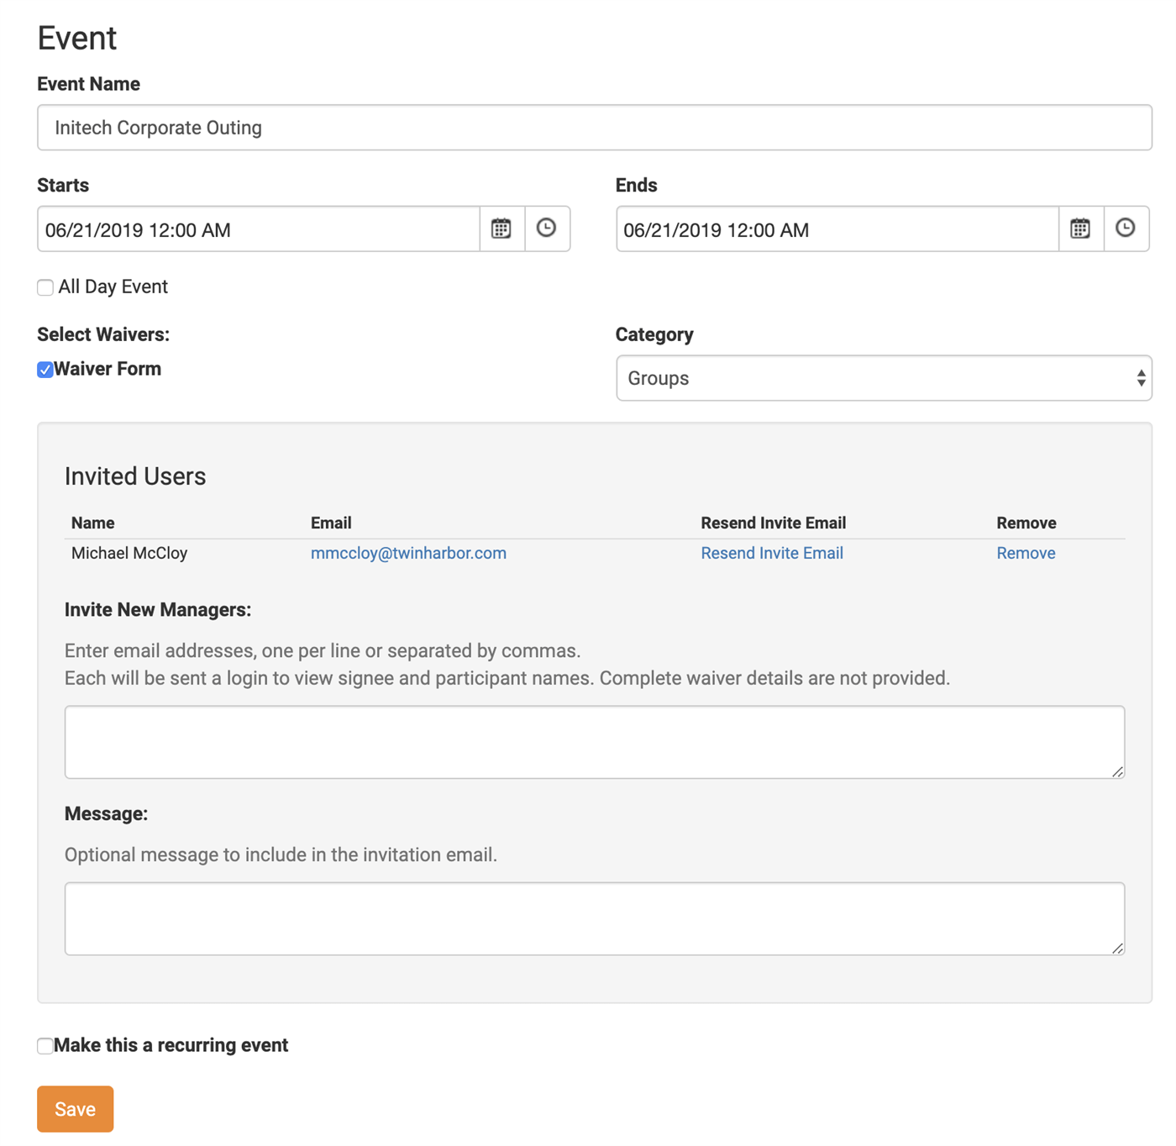Image resolution: width=1176 pixels, height=1146 pixels.
Task: Focus the Event Name text field
Action: (594, 128)
